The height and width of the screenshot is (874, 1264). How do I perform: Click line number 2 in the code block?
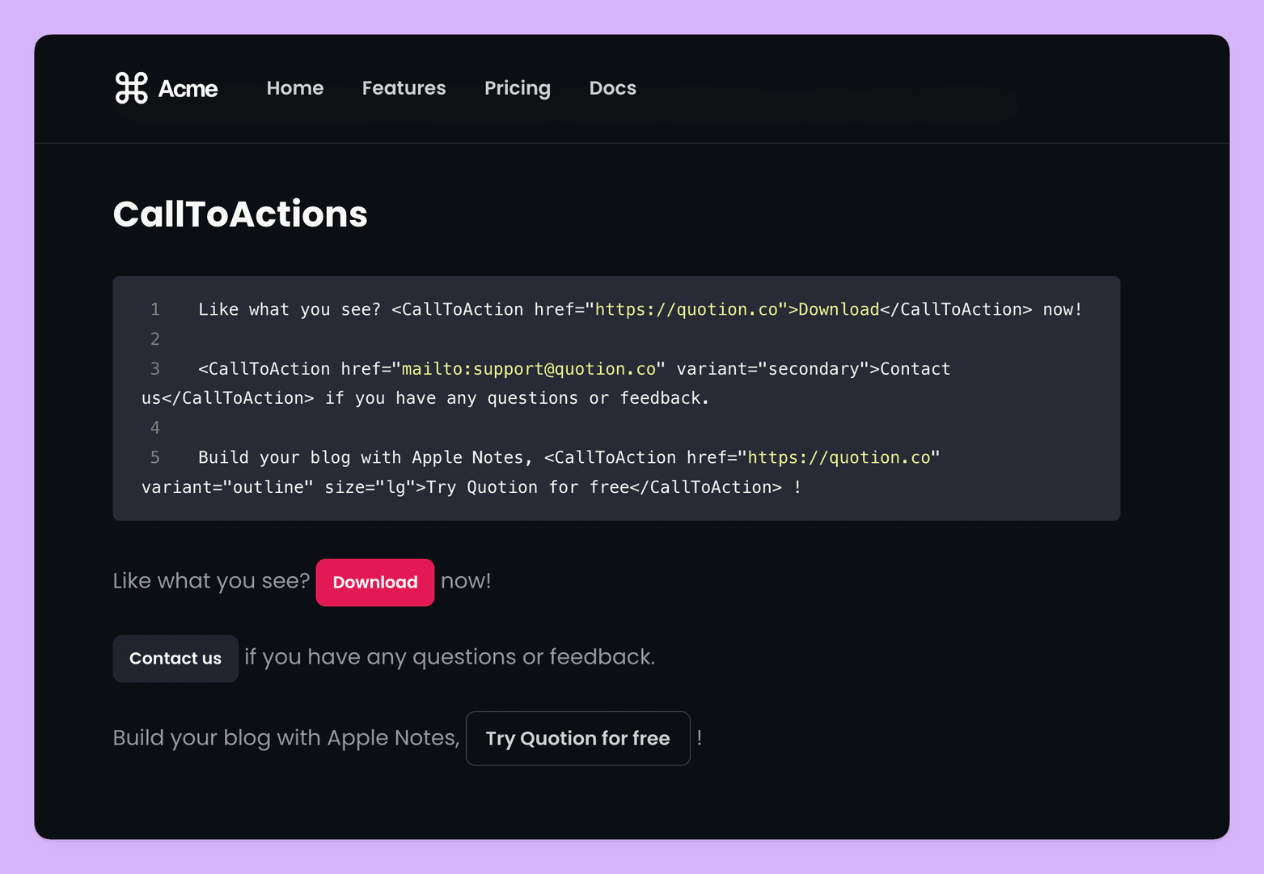(154, 339)
